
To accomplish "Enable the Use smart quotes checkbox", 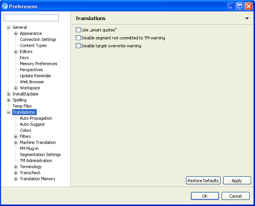I will click(x=78, y=30).
